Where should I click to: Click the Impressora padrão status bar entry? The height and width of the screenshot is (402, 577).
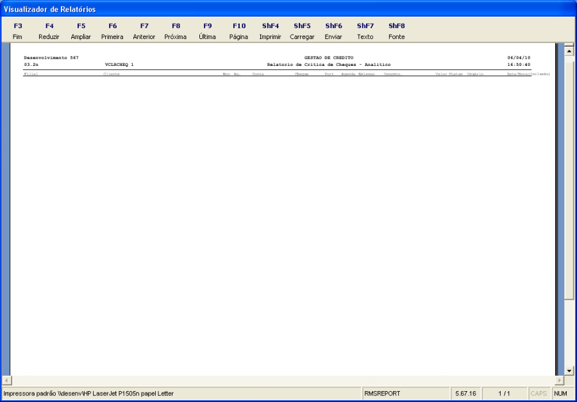click(x=181, y=394)
